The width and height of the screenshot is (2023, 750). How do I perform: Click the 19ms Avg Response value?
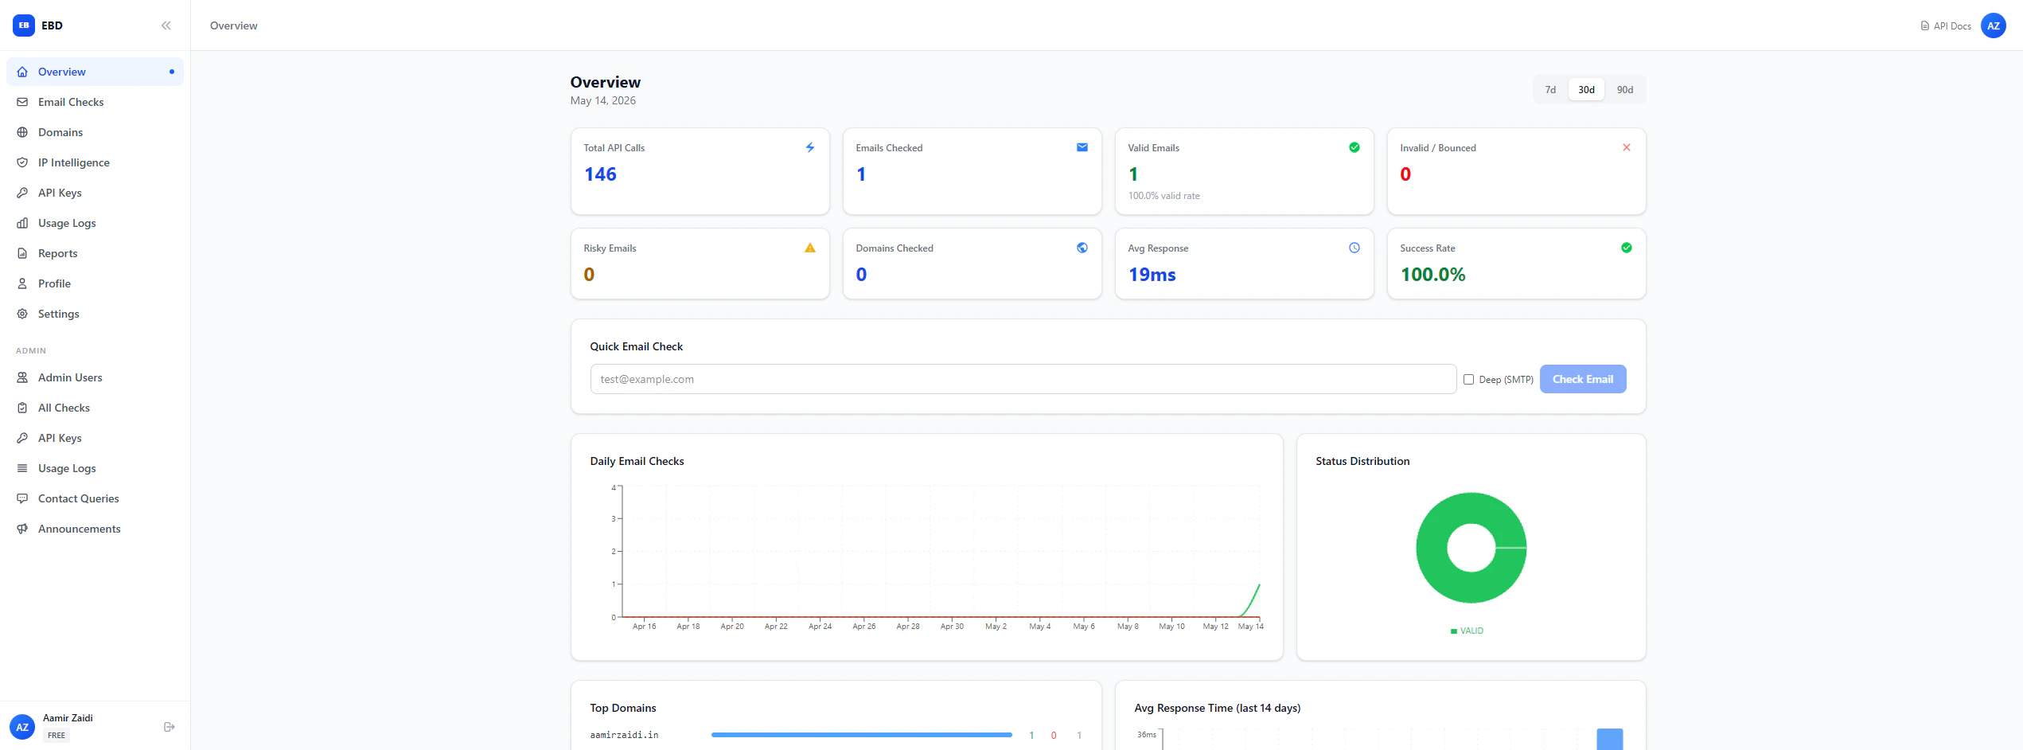[x=1152, y=275]
